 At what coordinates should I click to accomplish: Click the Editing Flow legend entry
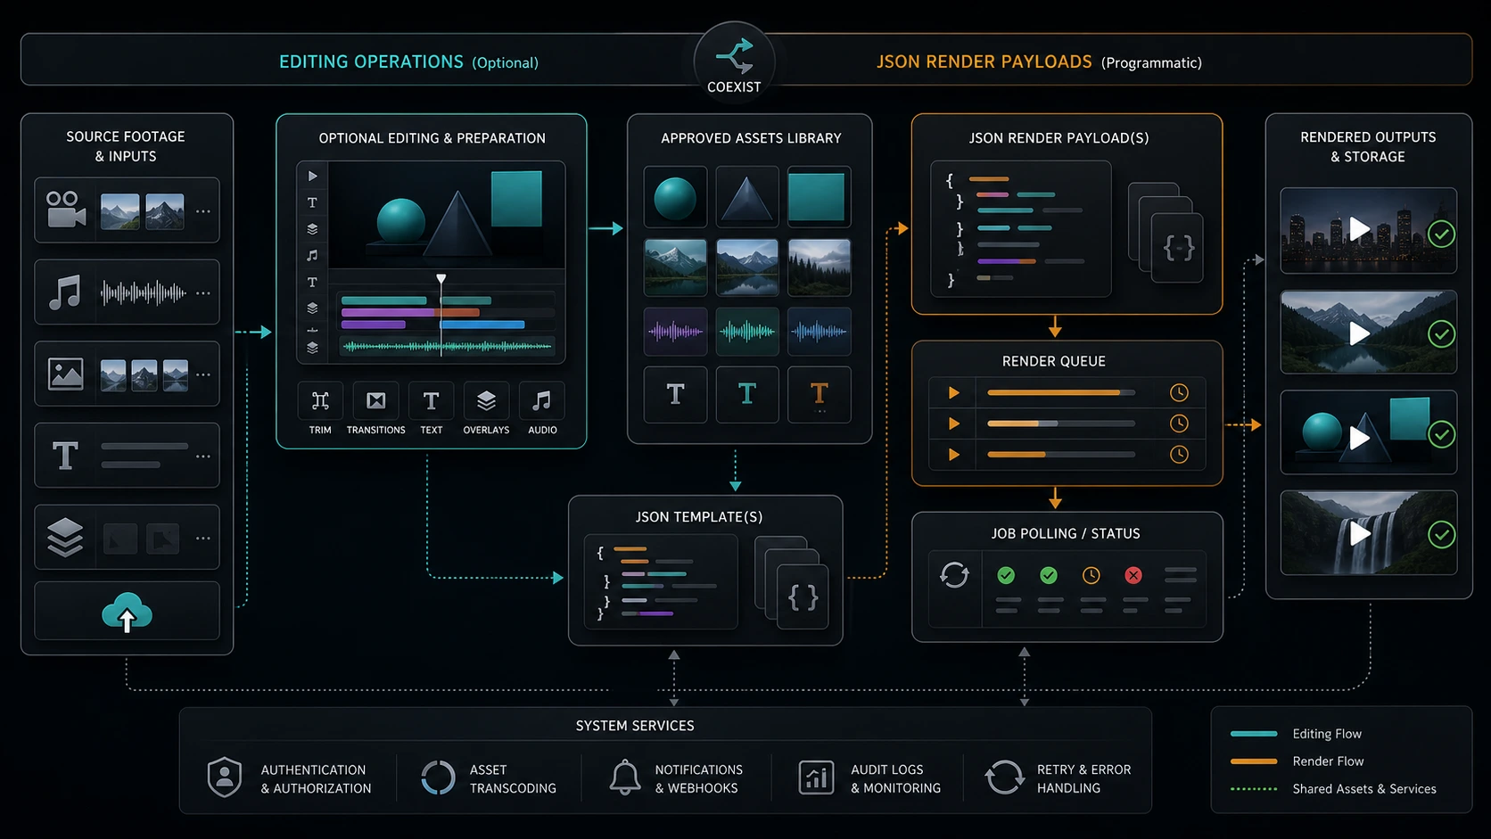pos(1296,734)
